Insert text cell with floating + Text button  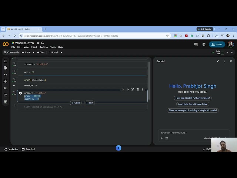pos(90,103)
